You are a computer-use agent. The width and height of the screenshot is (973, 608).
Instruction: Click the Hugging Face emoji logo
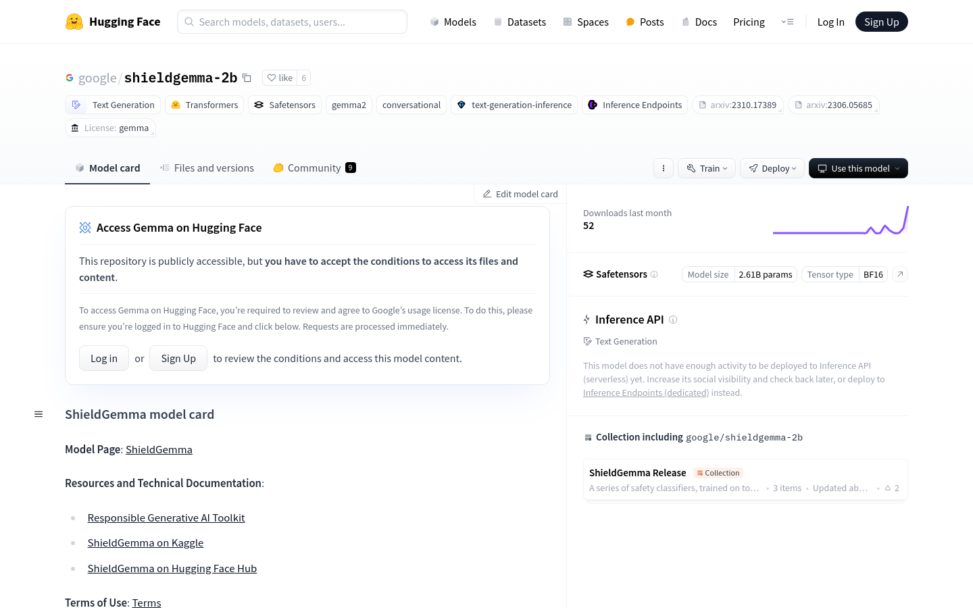click(x=74, y=22)
